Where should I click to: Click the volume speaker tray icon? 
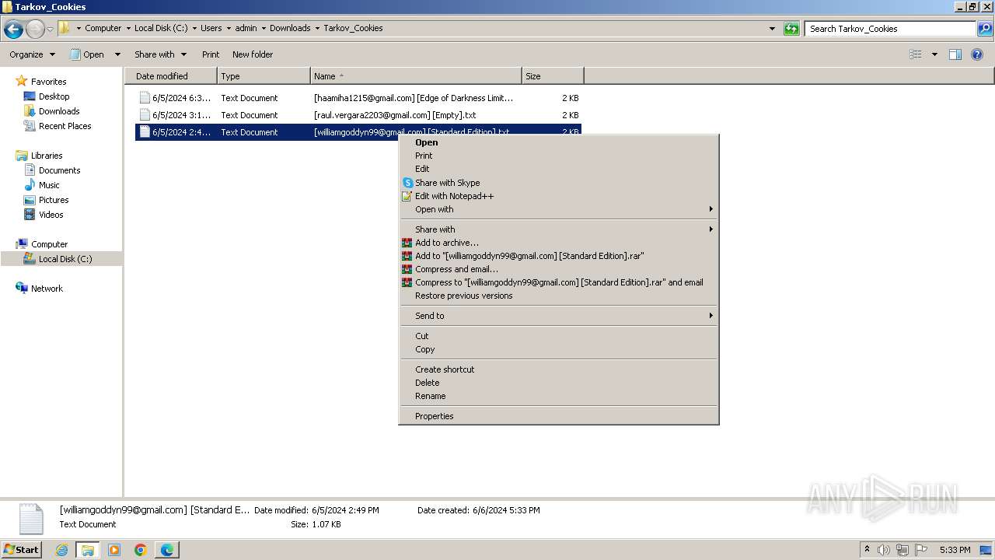click(884, 550)
